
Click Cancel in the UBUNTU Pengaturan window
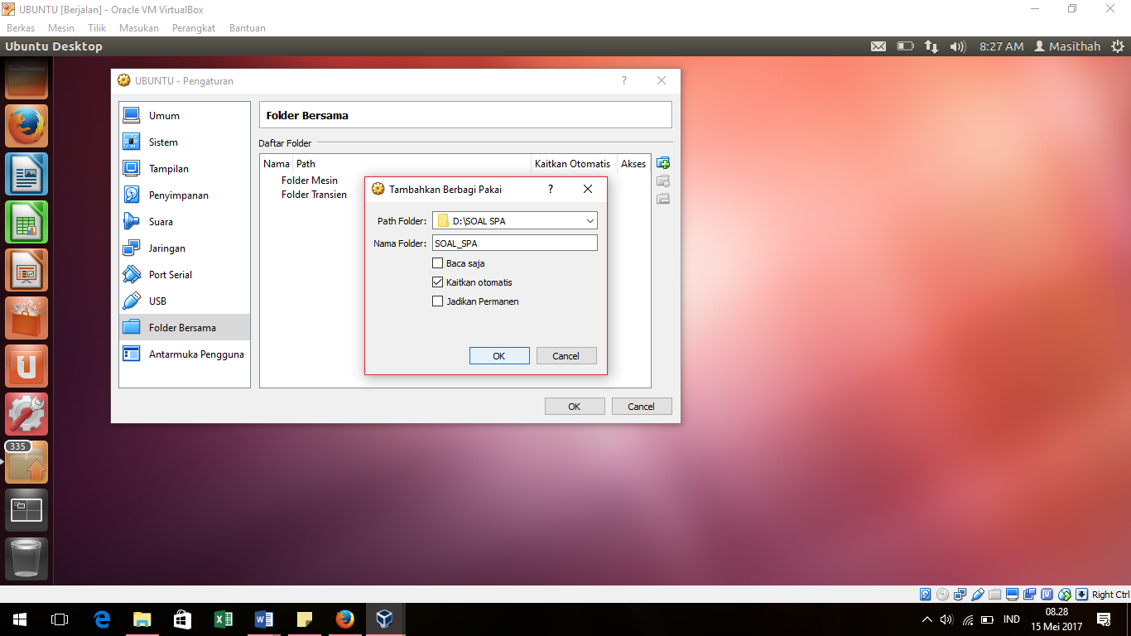click(x=642, y=407)
